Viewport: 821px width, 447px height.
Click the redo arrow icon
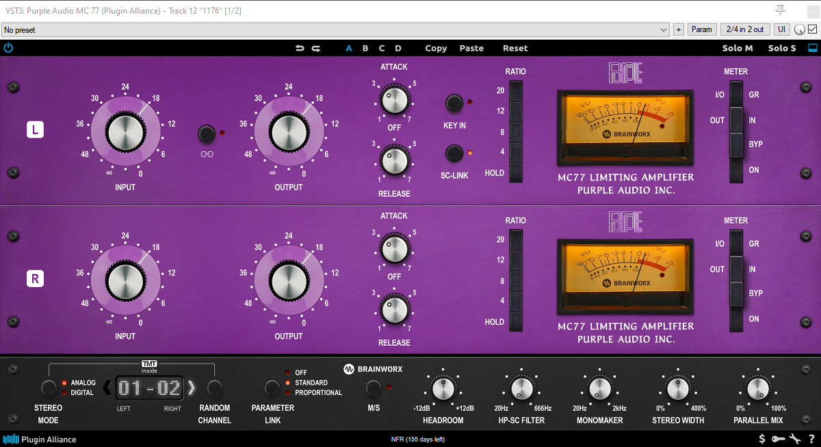316,48
